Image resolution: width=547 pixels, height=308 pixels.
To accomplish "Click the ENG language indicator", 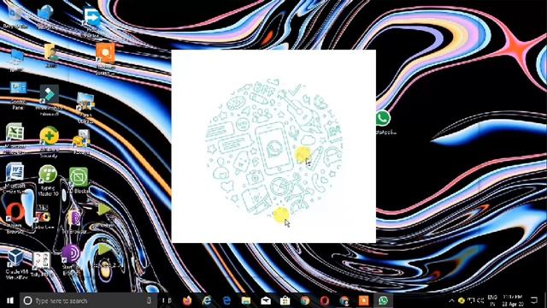I will [492, 300].
